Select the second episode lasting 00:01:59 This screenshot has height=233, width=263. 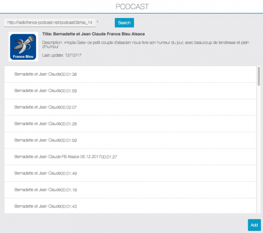point(46,140)
